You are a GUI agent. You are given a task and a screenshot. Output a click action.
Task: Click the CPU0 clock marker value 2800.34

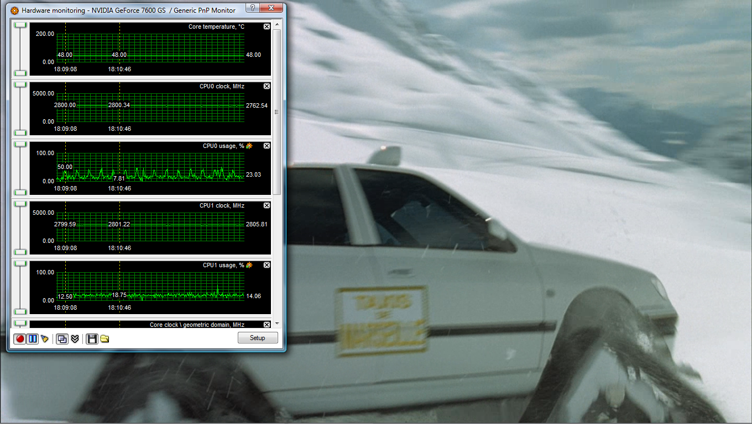point(119,105)
